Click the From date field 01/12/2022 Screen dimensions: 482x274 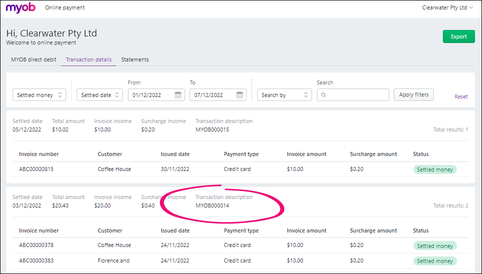click(x=150, y=95)
